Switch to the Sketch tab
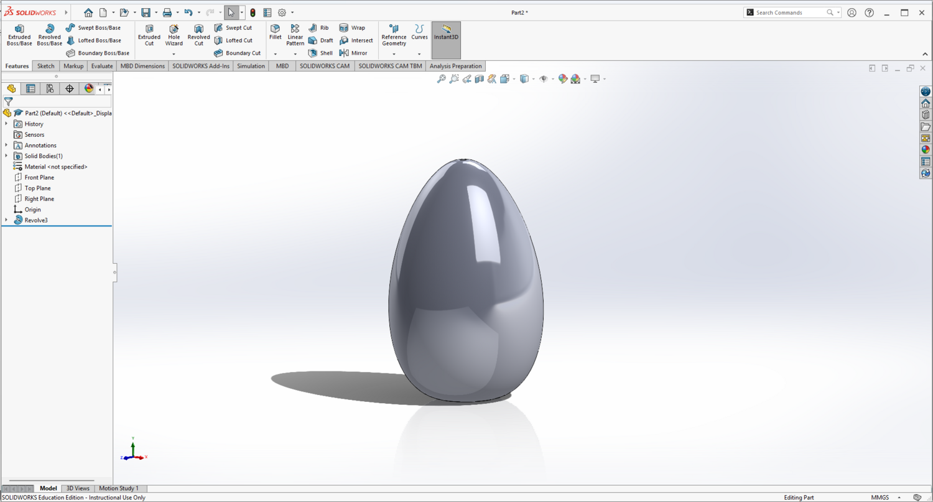 pyautogui.click(x=45, y=66)
